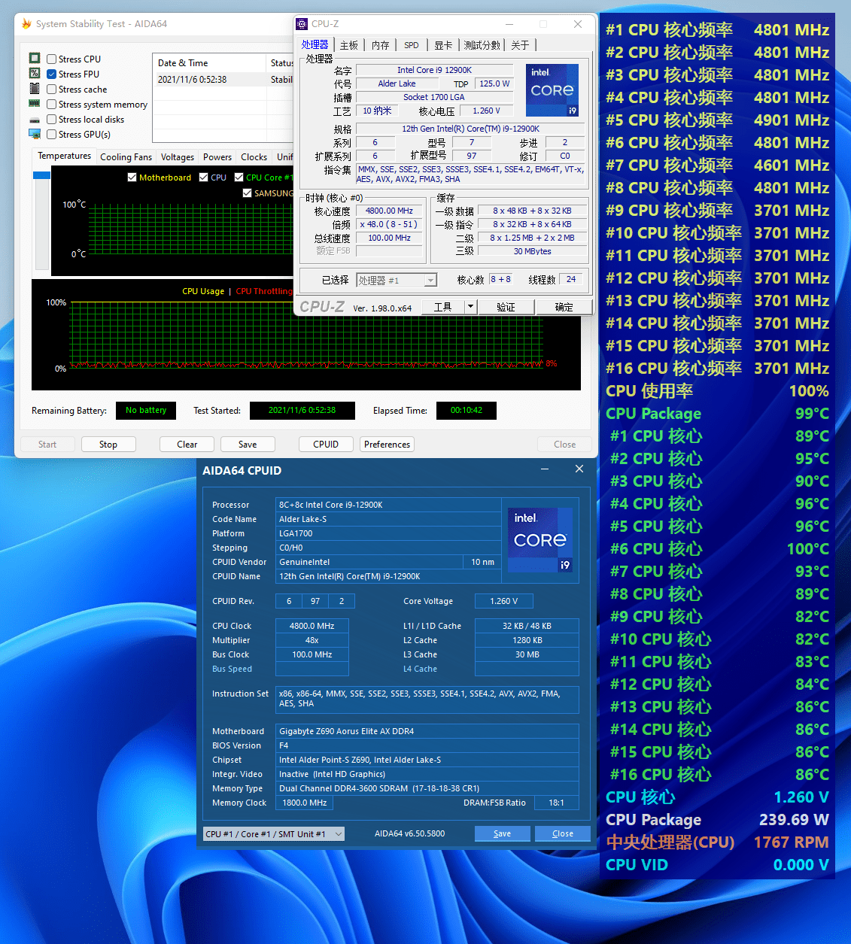Click the Stress FPU percent icon
Screen dimensions: 851x944
[x=35, y=74]
